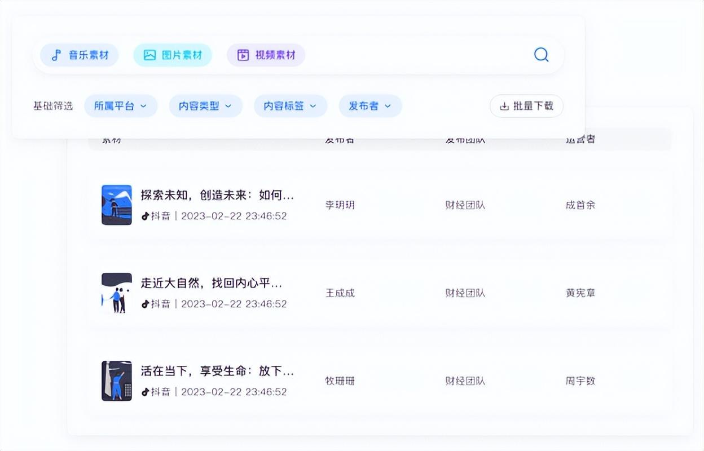The width and height of the screenshot is (704, 451).
Task: Open the 活在当下 item thumbnail
Action: pyautogui.click(x=117, y=381)
